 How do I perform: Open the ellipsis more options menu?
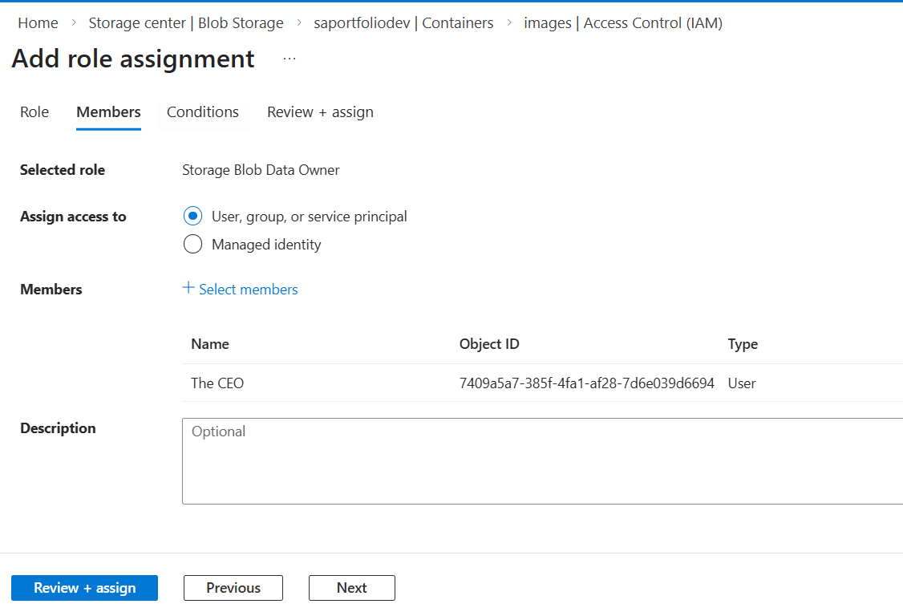(290, 59)
